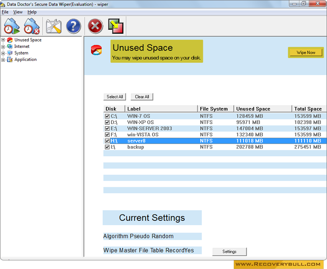Uncheck the H:\ drive checkbox
Viewport: 327px width, 269px height.
(107, 141)
